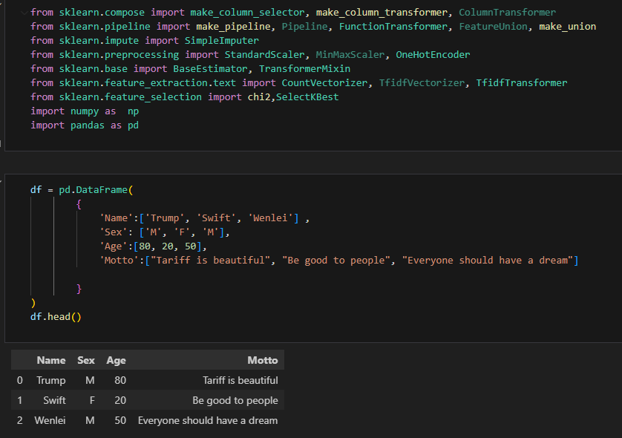The image size is (622, 438).
Task: Click the "Tariff is beautiful" string in code
Action: click(x=211, y=261)
